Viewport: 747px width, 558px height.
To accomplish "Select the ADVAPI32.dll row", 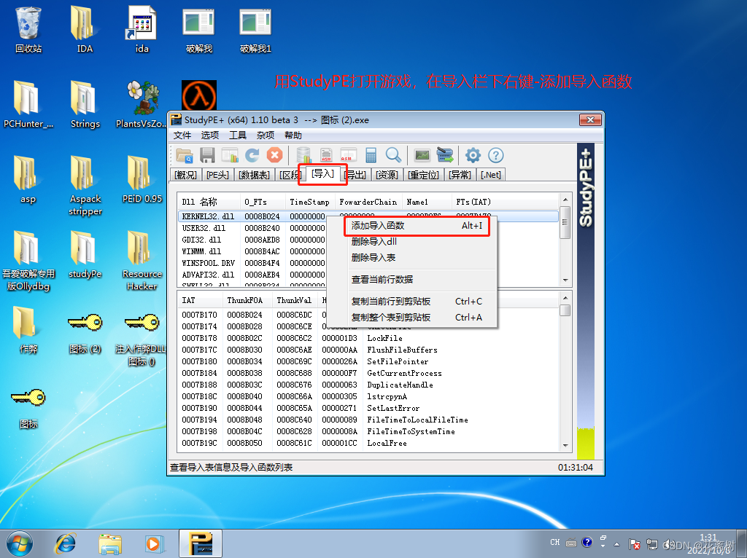I will click(368, 275).
